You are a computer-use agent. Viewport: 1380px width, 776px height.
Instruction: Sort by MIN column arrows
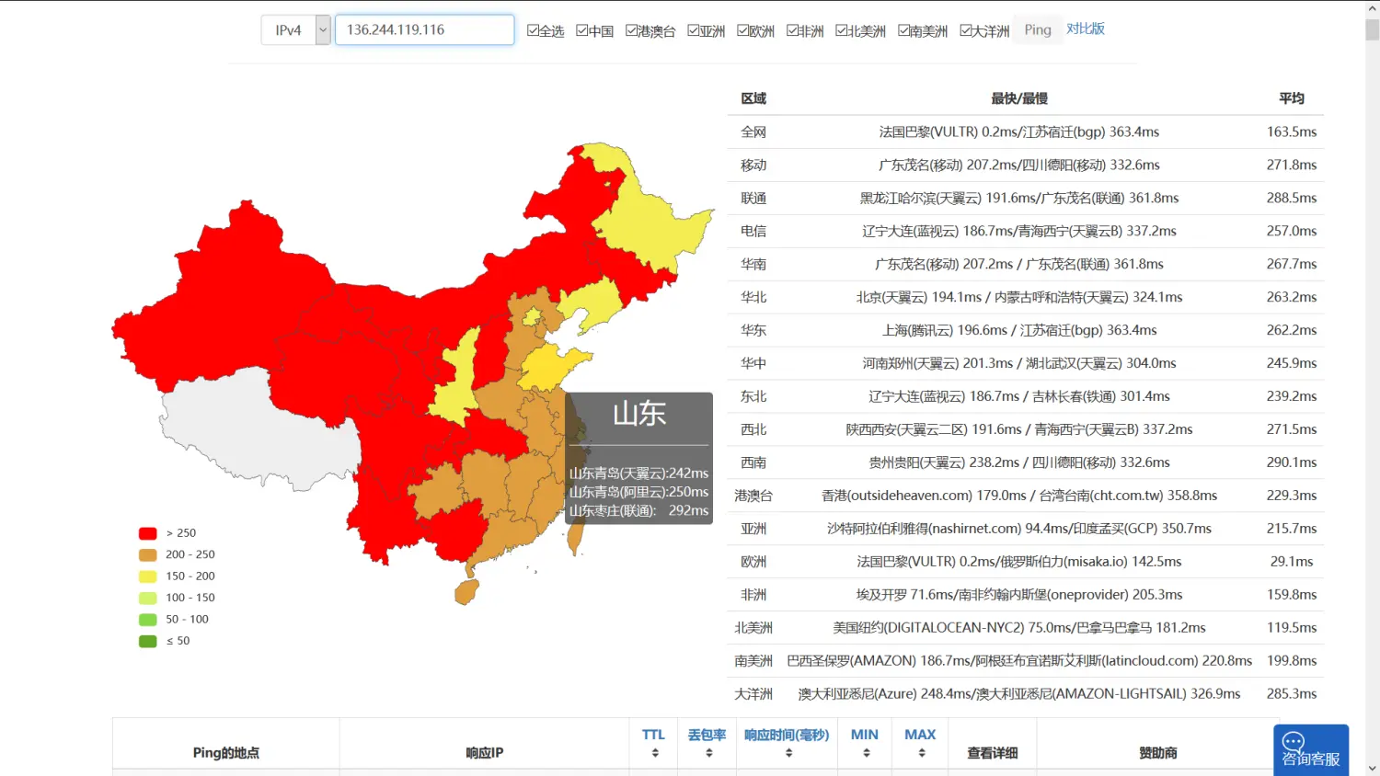pyautogui.click(x=865, y=753)
